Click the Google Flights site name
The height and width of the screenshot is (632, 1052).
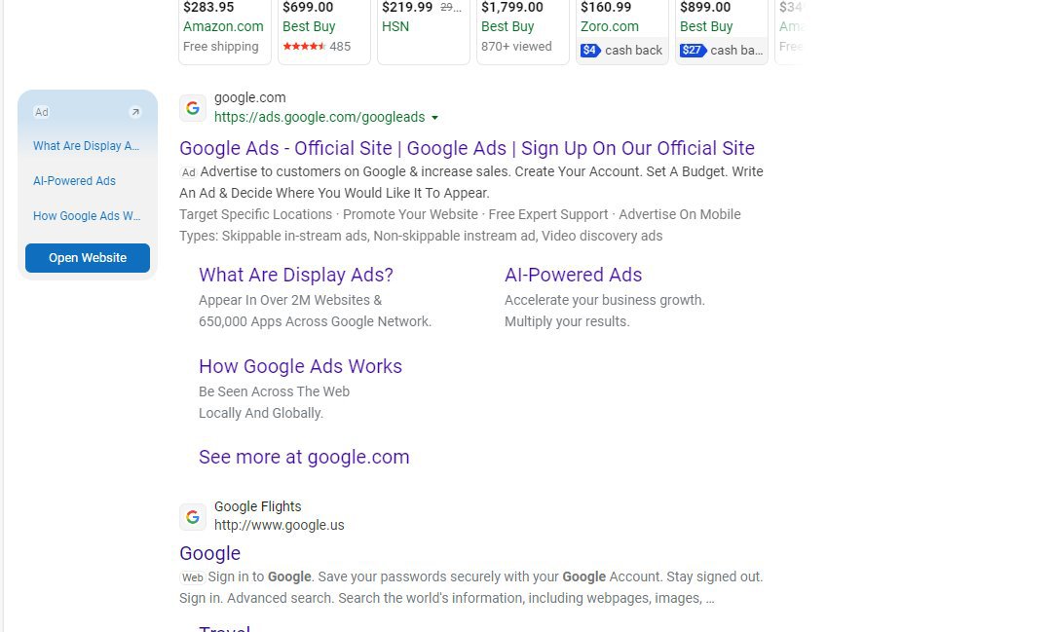[257, 506]
